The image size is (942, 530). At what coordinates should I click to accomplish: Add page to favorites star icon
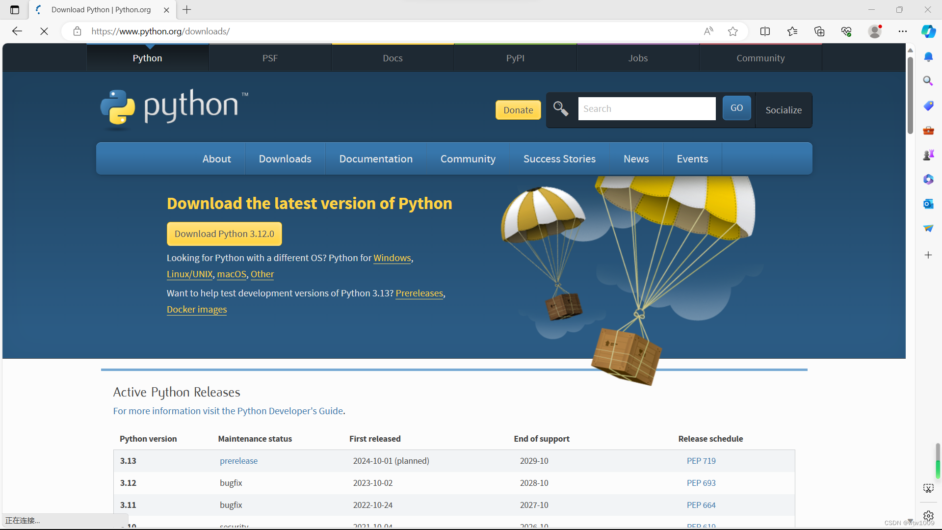click(x=733, y=31)
